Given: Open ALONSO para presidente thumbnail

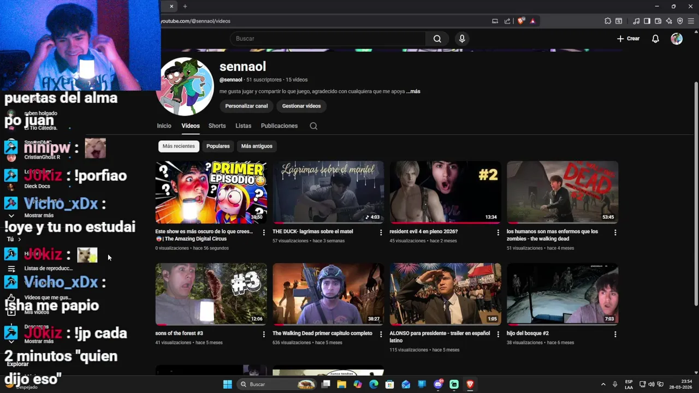Looking at the screenshot, I should pos(445,294).
